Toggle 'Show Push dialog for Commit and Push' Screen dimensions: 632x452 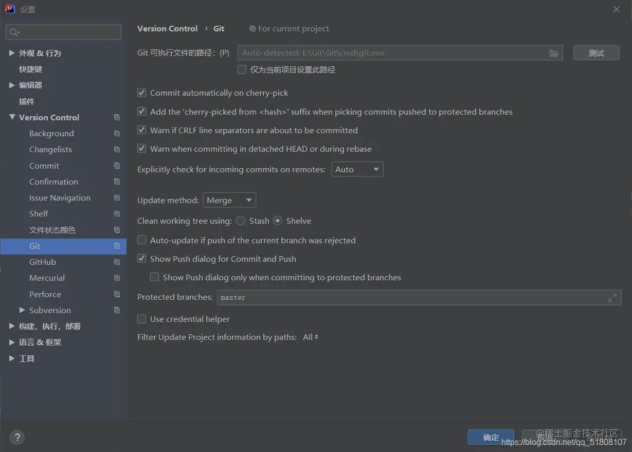click(141, 259)
